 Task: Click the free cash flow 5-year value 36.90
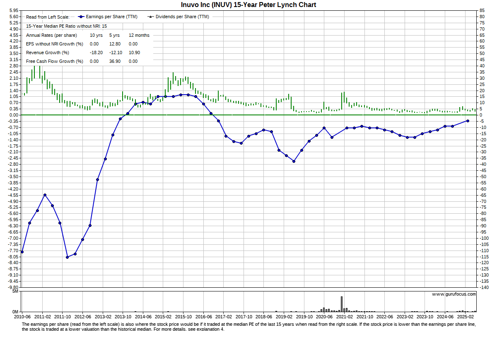pyautogui.click(x=115, y=61)
